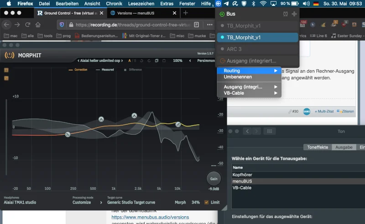
Task: Toggle the Morphit power bypass icon
Action: pos(10,55)
